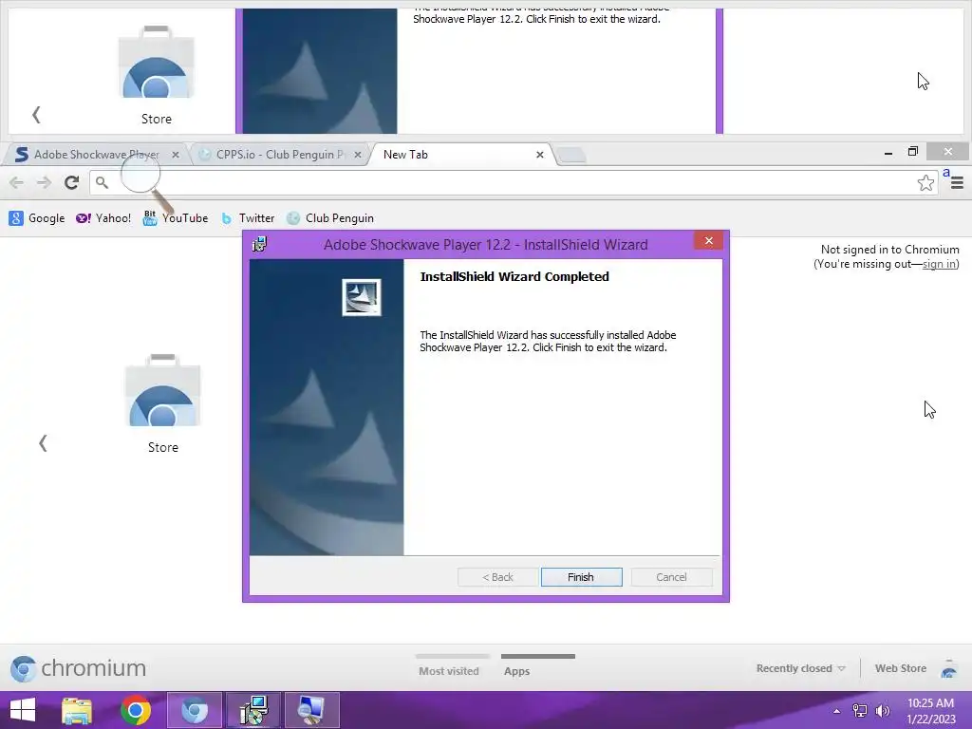Click the left chevron in the Magnifier view
972x729 pixels.
tap(36, 115)
